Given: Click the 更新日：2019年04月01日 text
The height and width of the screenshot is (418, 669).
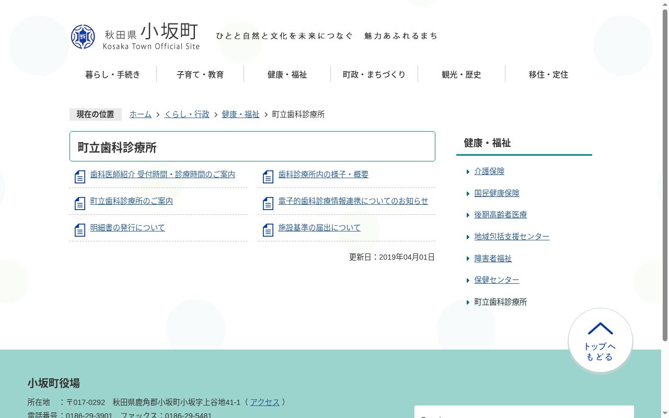Looking at the screenshot, I should pyautogui.click(x=392, y=257).
